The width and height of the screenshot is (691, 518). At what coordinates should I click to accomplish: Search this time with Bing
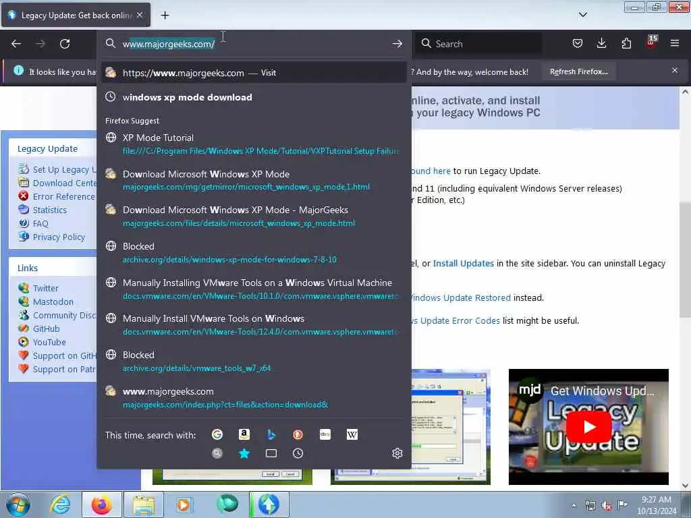(x=271, y=435)
